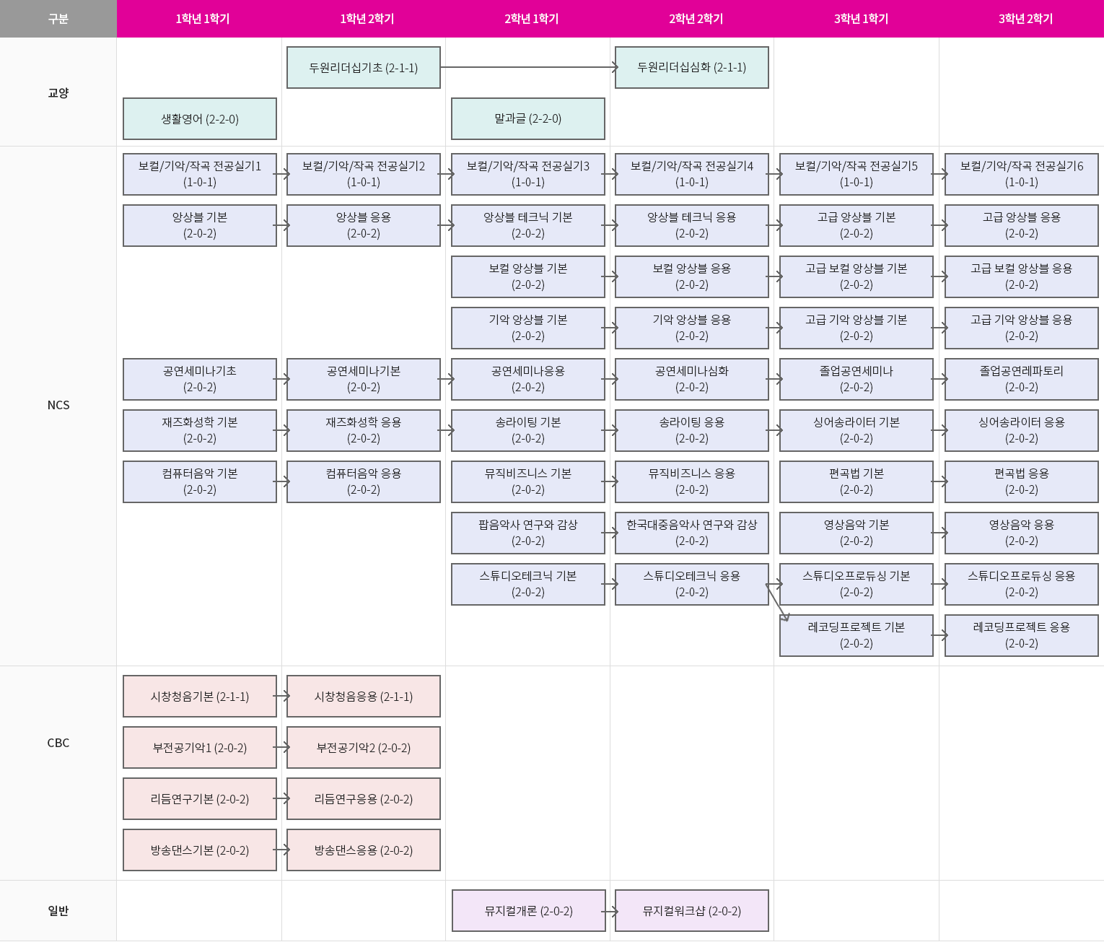Image resolution: width=1104 pixels, height=942 pixels.
Task: Click the 앙상블 기본 course box
Action: click(x=200, y=225)
